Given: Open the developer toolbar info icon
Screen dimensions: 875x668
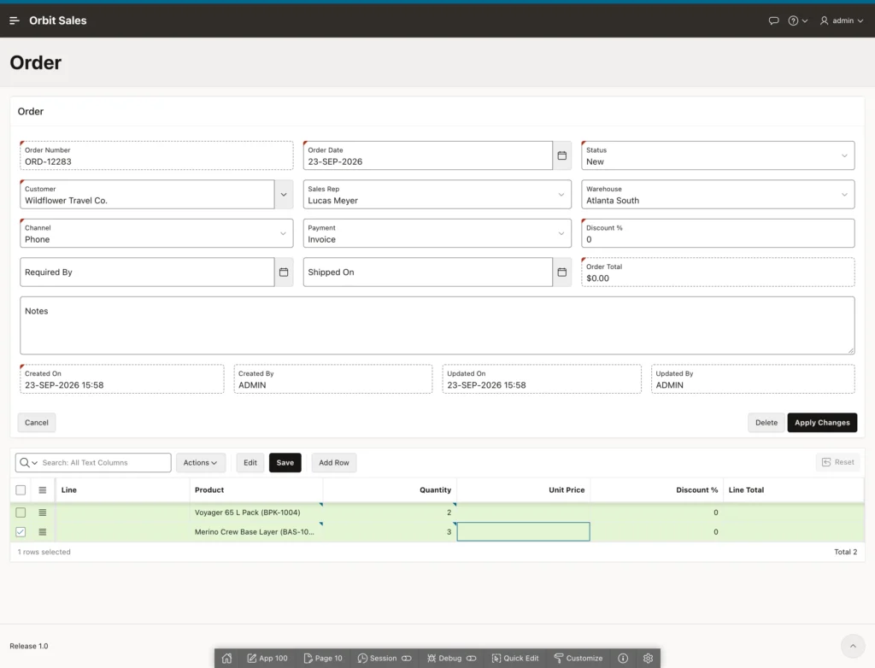Looking at the screenshot, I should click(623, 659).
